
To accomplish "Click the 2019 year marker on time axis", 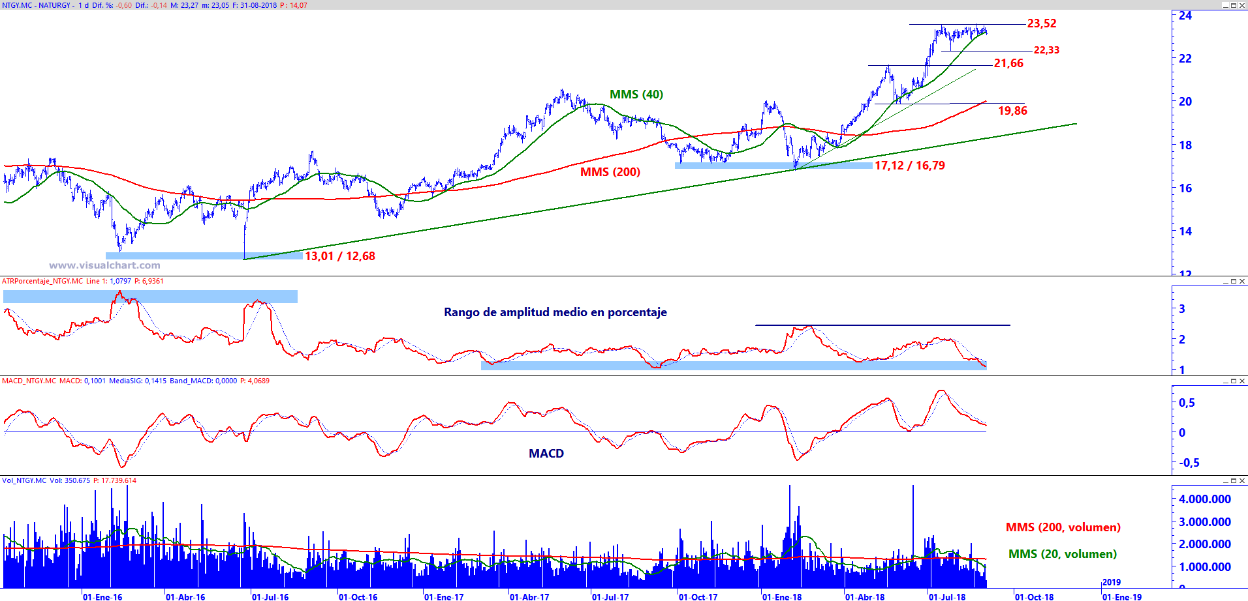I will [1112, 583].
